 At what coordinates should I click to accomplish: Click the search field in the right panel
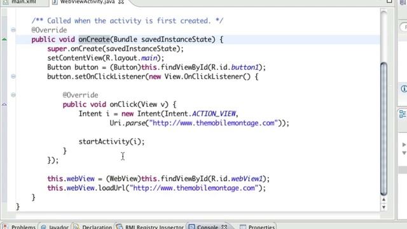(x=404, y=27)
